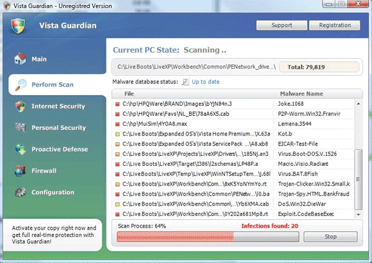The image size is (372, 263).
Task: Click the results list vertical scrollbar
Action: 356,167
